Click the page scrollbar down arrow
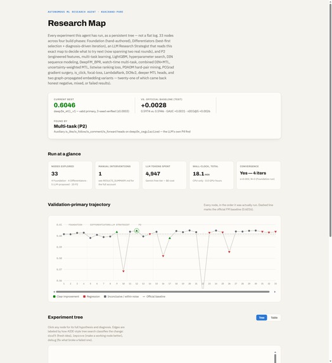The width and height of the screenshot is (332, 363). (330, 361)
